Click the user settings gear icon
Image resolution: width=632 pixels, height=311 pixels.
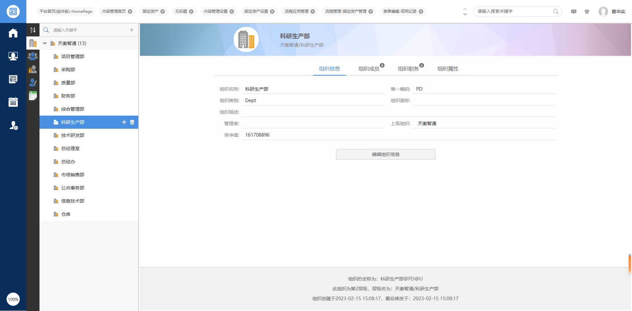[13, 125]
